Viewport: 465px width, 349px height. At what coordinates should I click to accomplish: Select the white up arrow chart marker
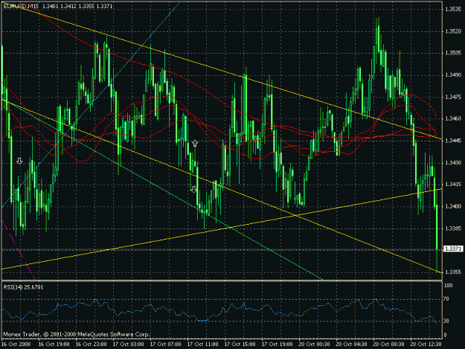(x=195, y=144)
